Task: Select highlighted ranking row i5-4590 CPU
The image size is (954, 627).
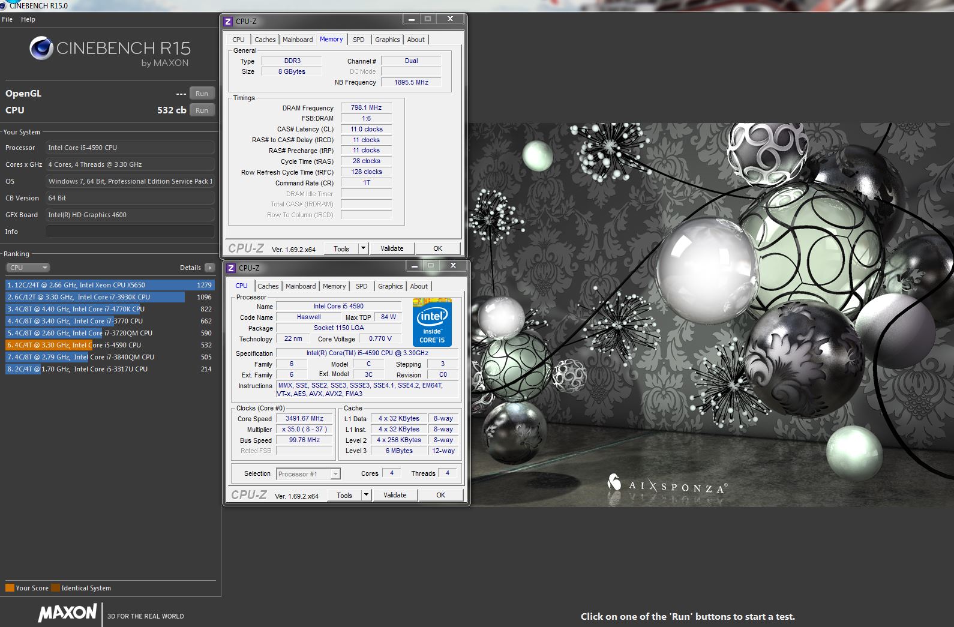Action: point(110,345)
